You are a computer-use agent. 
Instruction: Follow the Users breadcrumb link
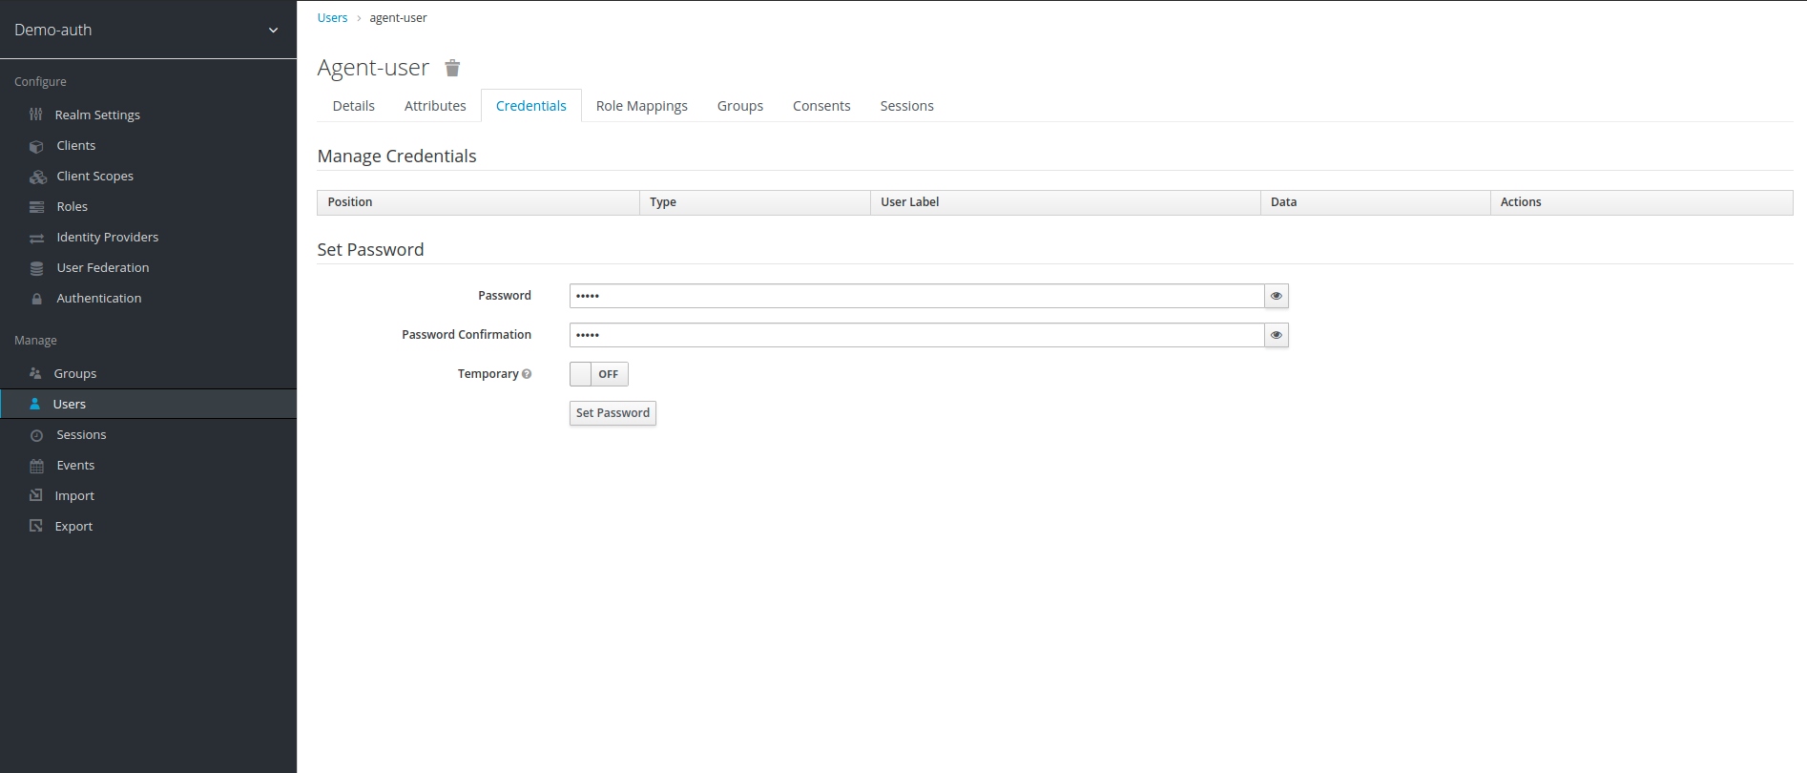332,18
